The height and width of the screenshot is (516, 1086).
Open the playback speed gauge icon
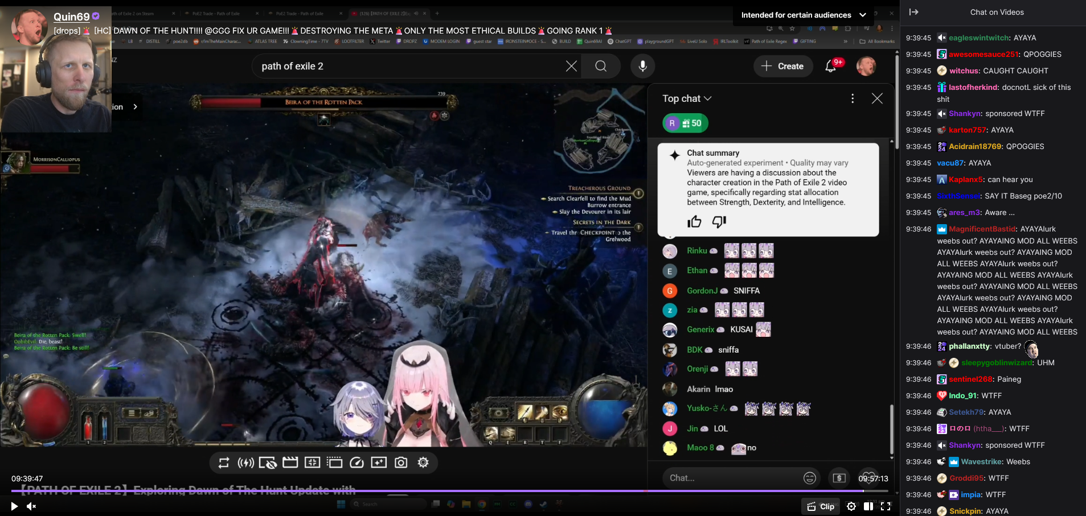357,463
